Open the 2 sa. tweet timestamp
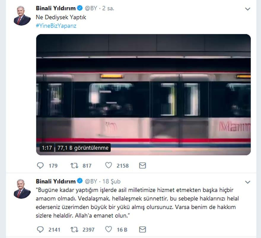Screen dimensions: 261x238 (108, 8)
